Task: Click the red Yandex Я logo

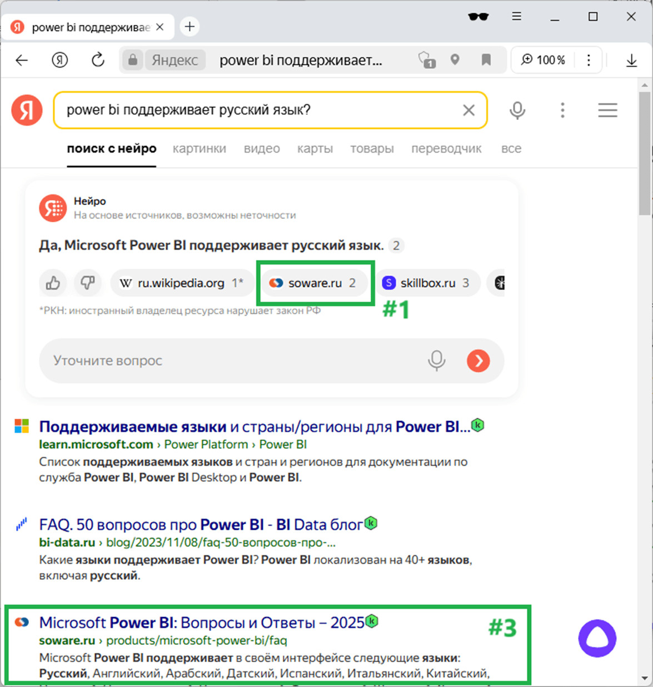Action: [27, 110]
